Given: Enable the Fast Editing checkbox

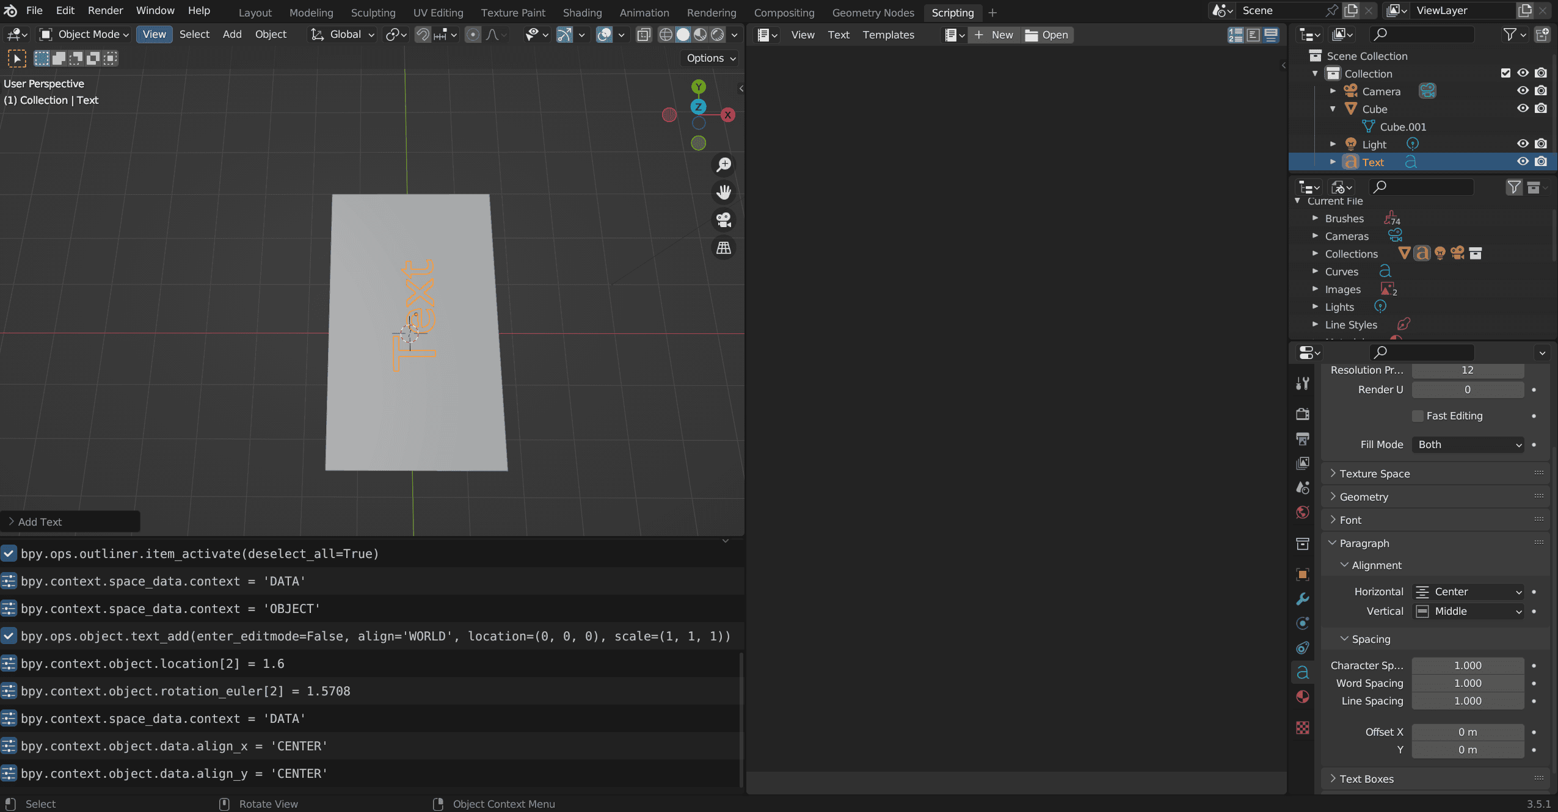Looking at the screenshot, I should click(x=1418, y=416).
